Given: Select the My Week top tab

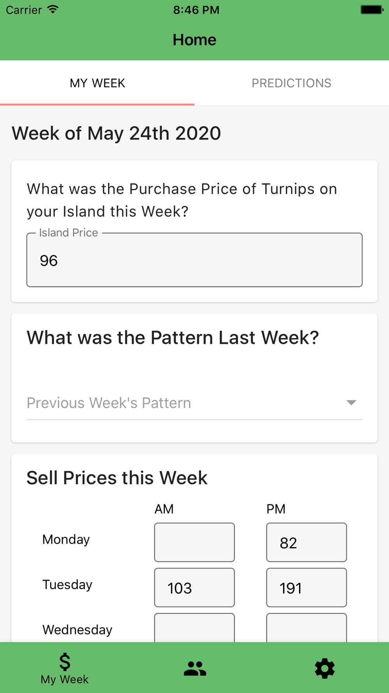Looking at the screenshot, I should pos(97,83).
